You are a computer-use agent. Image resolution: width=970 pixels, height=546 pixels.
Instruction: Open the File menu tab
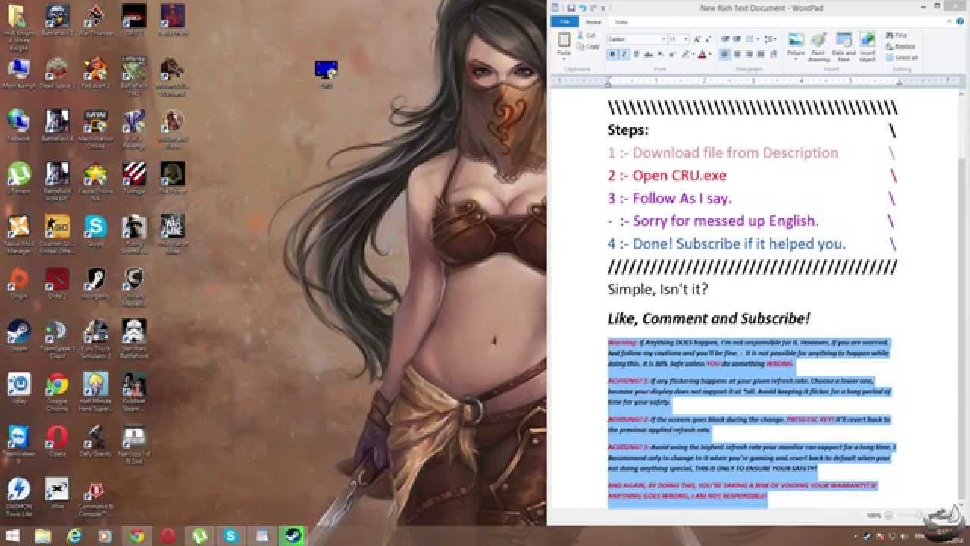565,22
